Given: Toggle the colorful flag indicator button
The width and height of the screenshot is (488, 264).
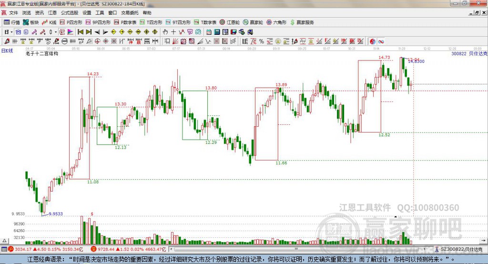Looking at the screenshot, I should [71, 32].
